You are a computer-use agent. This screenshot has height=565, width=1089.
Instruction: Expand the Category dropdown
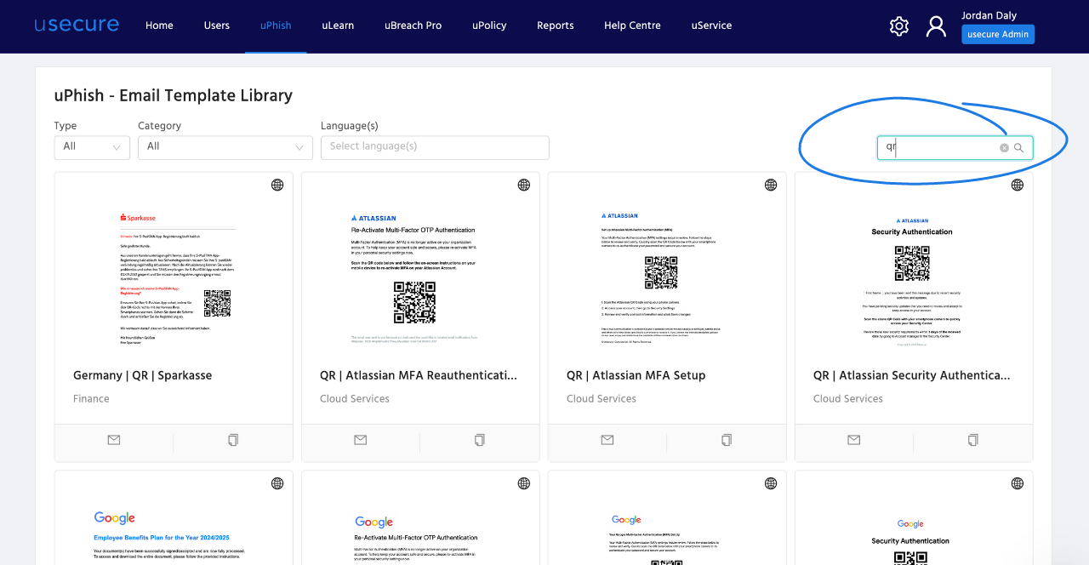click(x=225, y=147)
